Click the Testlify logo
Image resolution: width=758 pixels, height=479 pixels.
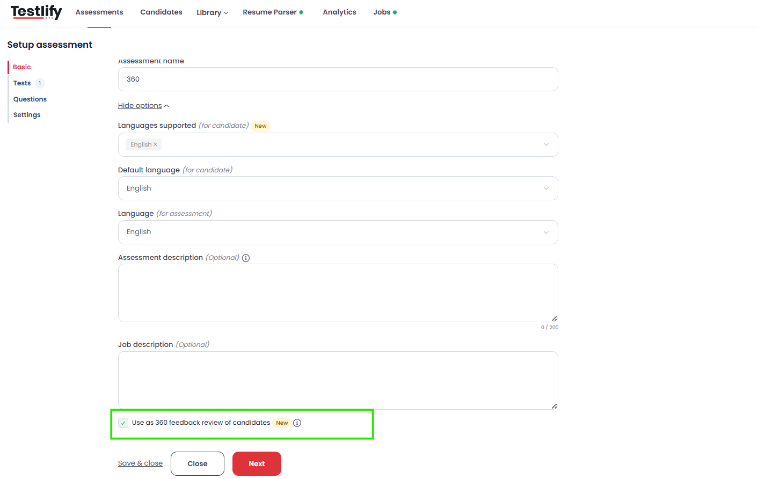(37, 12)
